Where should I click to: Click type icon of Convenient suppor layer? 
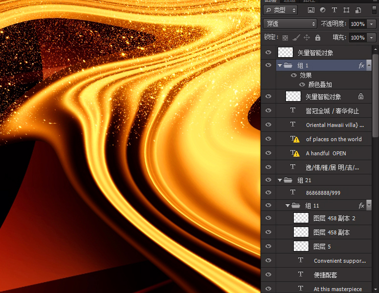coord(301,260)
